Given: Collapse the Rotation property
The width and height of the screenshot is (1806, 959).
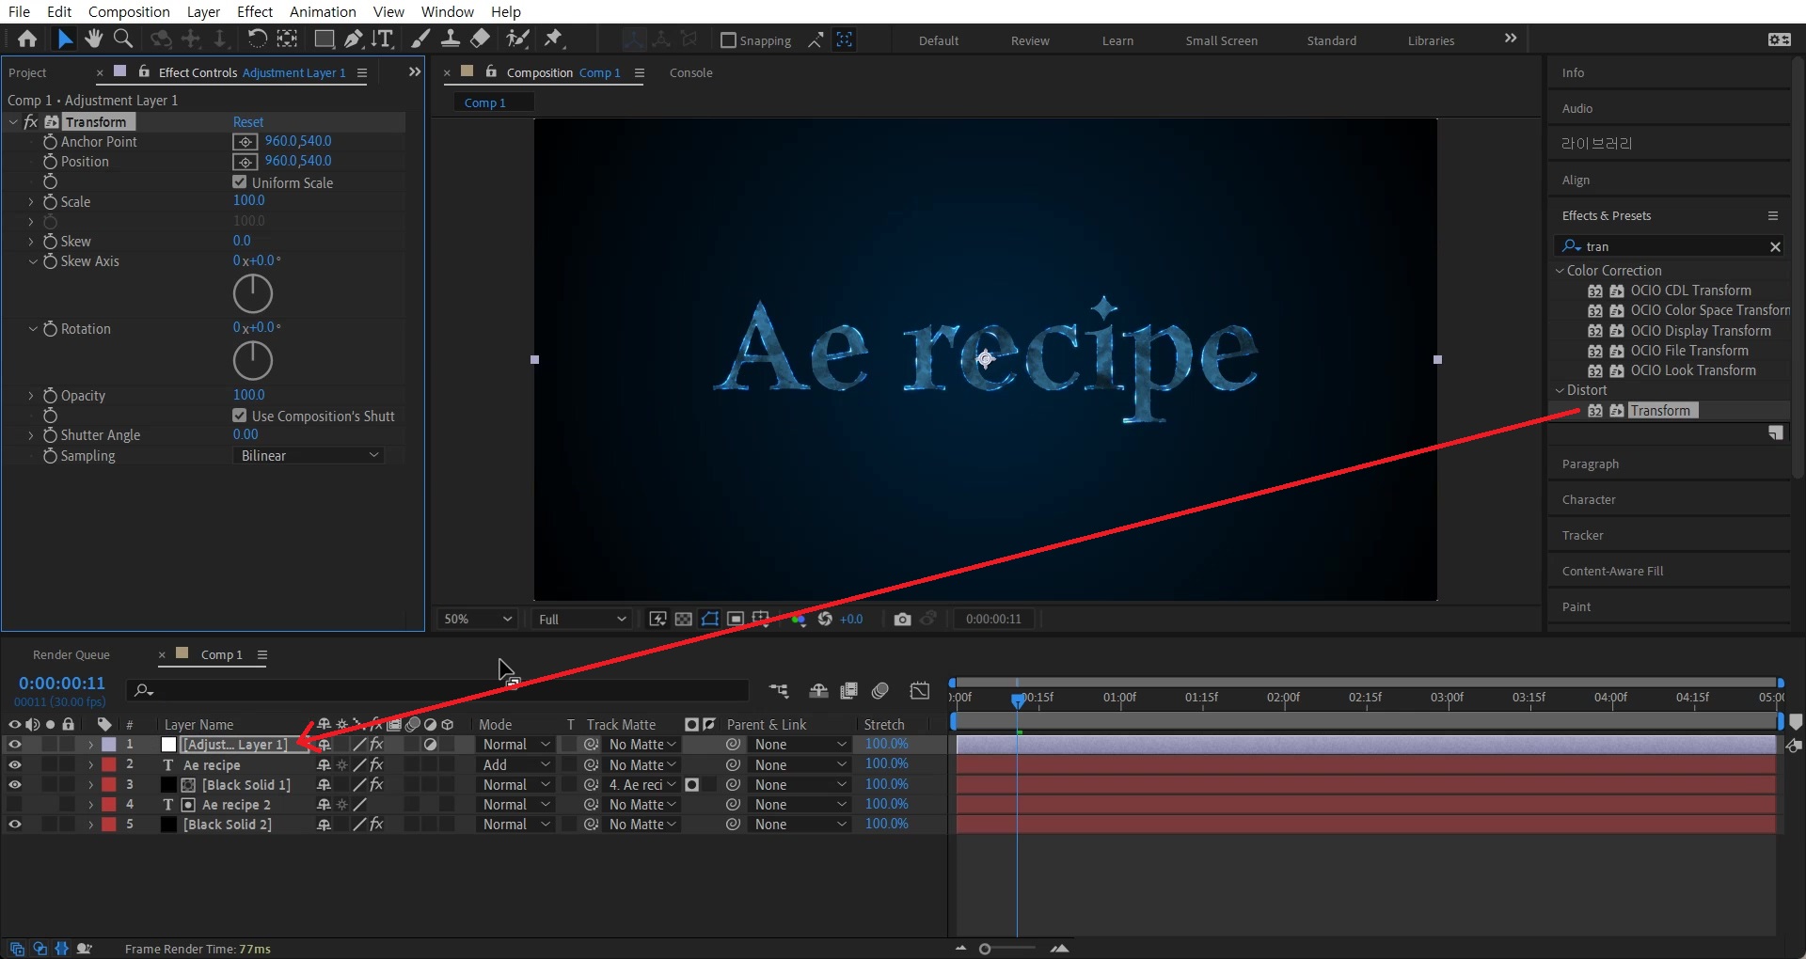Looking at the screenshot, I should [31, 329].
